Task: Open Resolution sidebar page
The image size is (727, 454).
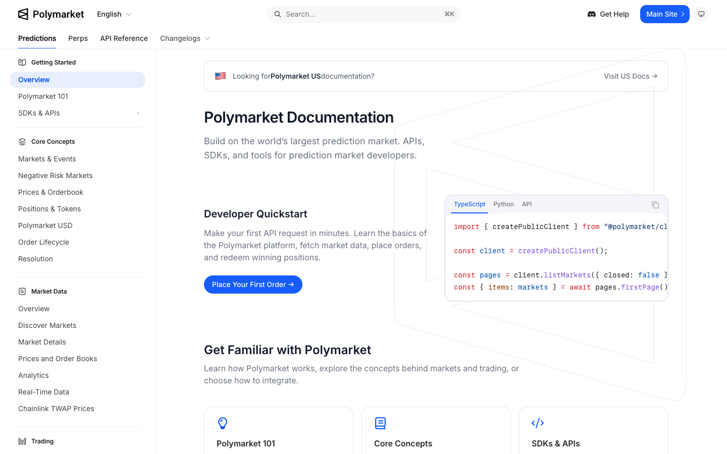Action: [77, 259]
